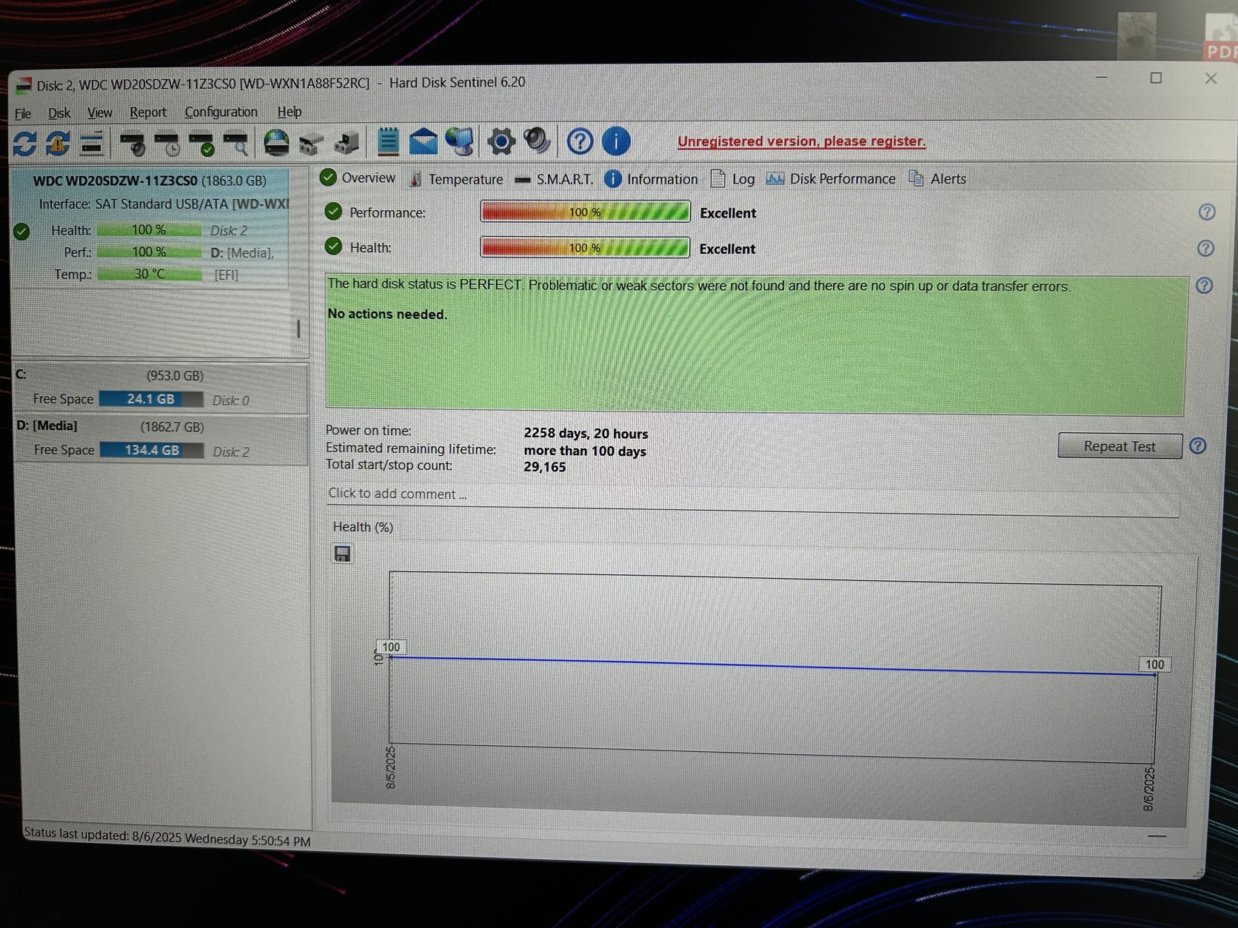Switch to the Log tab
Image resolution: width=1238 pixels, height=928 pixels.
pos(733,179)
